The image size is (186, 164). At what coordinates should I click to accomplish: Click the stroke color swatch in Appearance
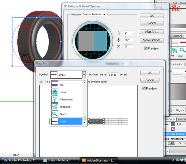tap(173, 124)
